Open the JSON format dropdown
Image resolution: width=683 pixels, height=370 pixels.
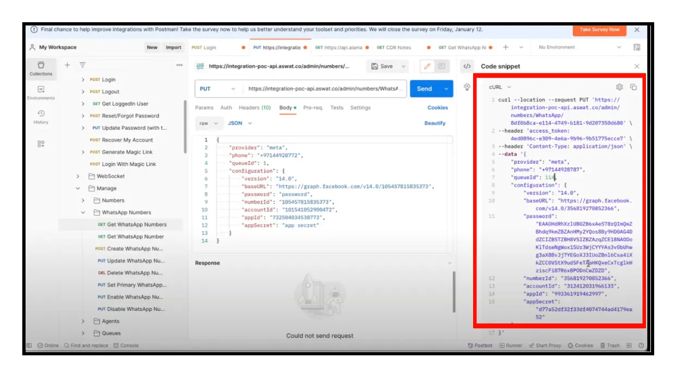point(240,123)
